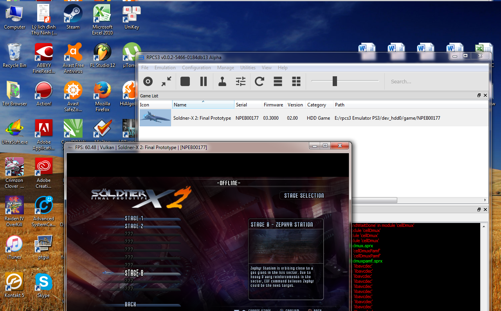Open the Kontakt 5 desktop shortcut
The height and width of the screenshot is (311, 501).
coord(14,286)
